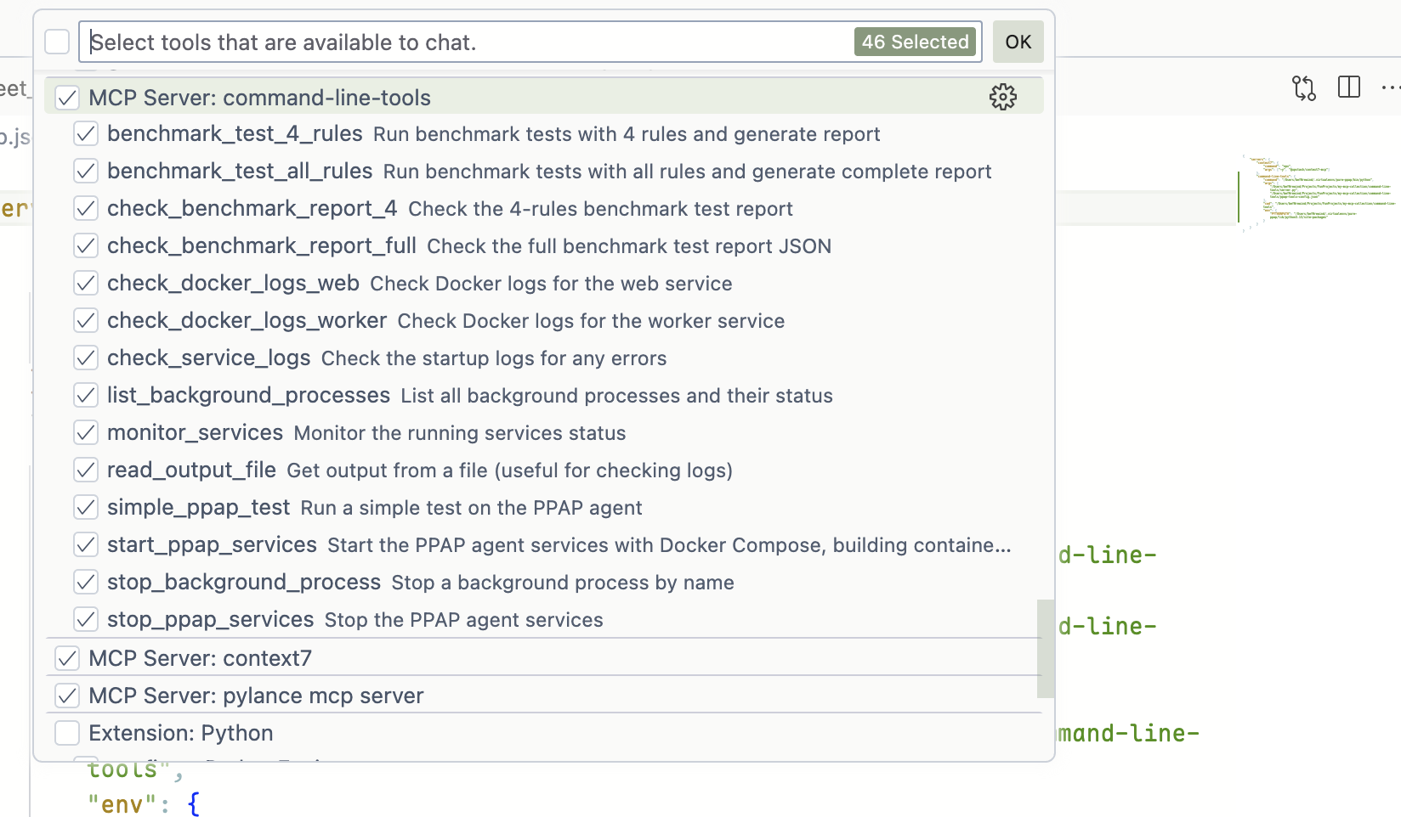Click the tool picker list scrollbar
Viewport: 1401px width, 817px height.
click(x=1046, y=648)
